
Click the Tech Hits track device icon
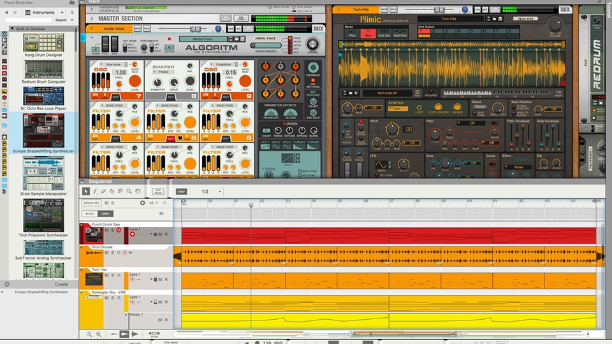point(94,279)
